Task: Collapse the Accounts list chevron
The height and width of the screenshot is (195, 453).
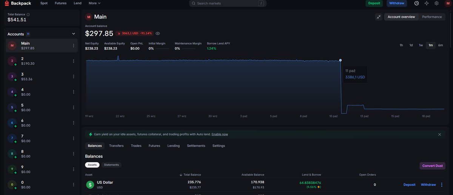Action: click(x=74, y=34)
